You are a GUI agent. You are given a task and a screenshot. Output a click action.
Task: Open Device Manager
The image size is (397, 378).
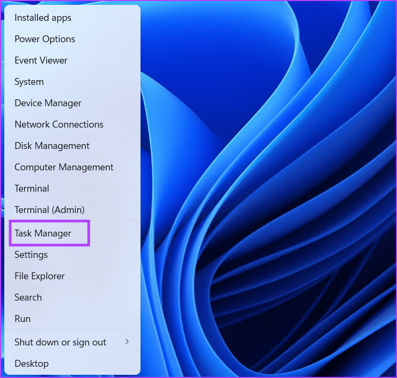48,103
